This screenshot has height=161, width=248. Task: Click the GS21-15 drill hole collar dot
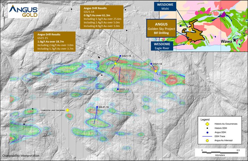pos(120,56)
